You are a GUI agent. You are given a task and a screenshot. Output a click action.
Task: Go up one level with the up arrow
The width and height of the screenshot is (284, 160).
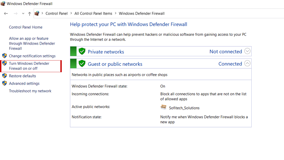29,14
